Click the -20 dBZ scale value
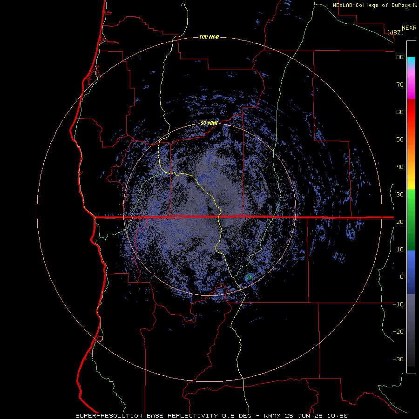The height and width of the screenshot is (419, 419). pyautogui.click(x=398, y=332)
